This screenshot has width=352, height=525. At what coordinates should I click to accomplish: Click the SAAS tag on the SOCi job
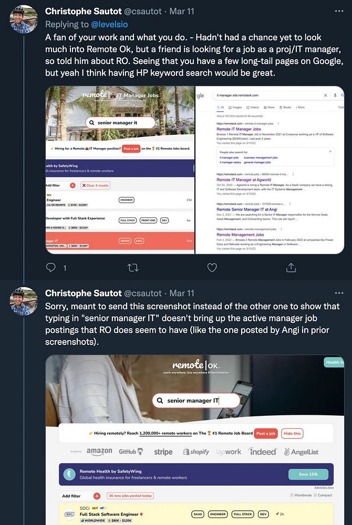(x=198, y=514)
